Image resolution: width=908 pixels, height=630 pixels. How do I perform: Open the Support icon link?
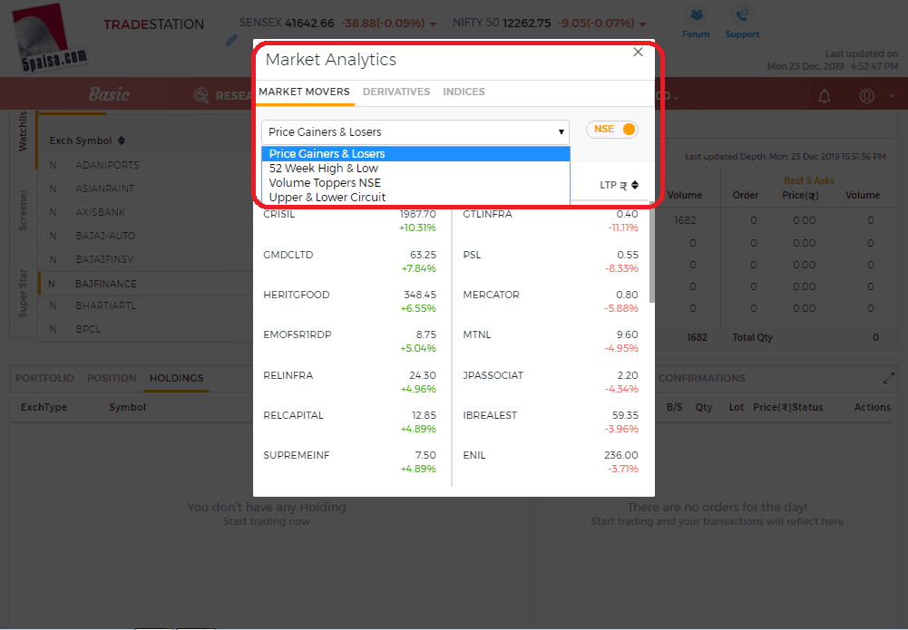click(x=742, y=22)
